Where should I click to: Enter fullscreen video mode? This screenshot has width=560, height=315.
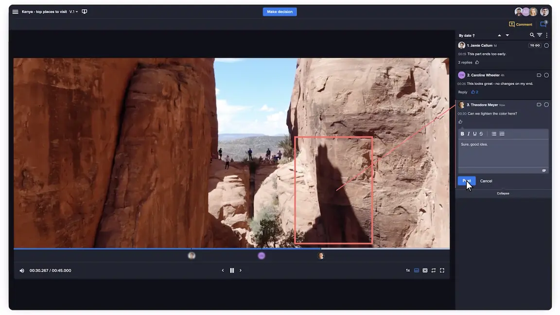[x=442, y=270]
